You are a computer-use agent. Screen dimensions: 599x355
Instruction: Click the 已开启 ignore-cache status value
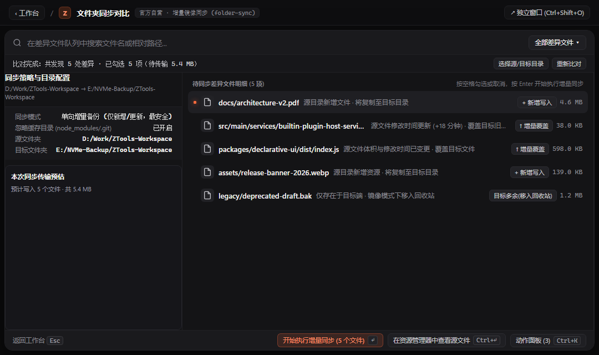tap(163, 128)
